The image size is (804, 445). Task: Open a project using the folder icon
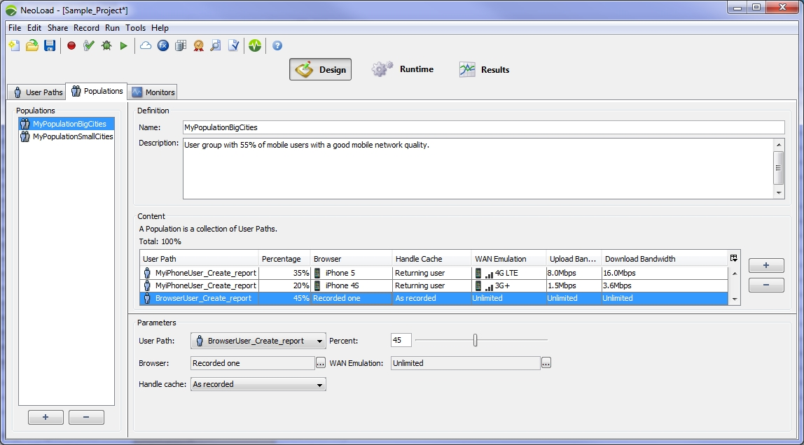click(32, 45)
